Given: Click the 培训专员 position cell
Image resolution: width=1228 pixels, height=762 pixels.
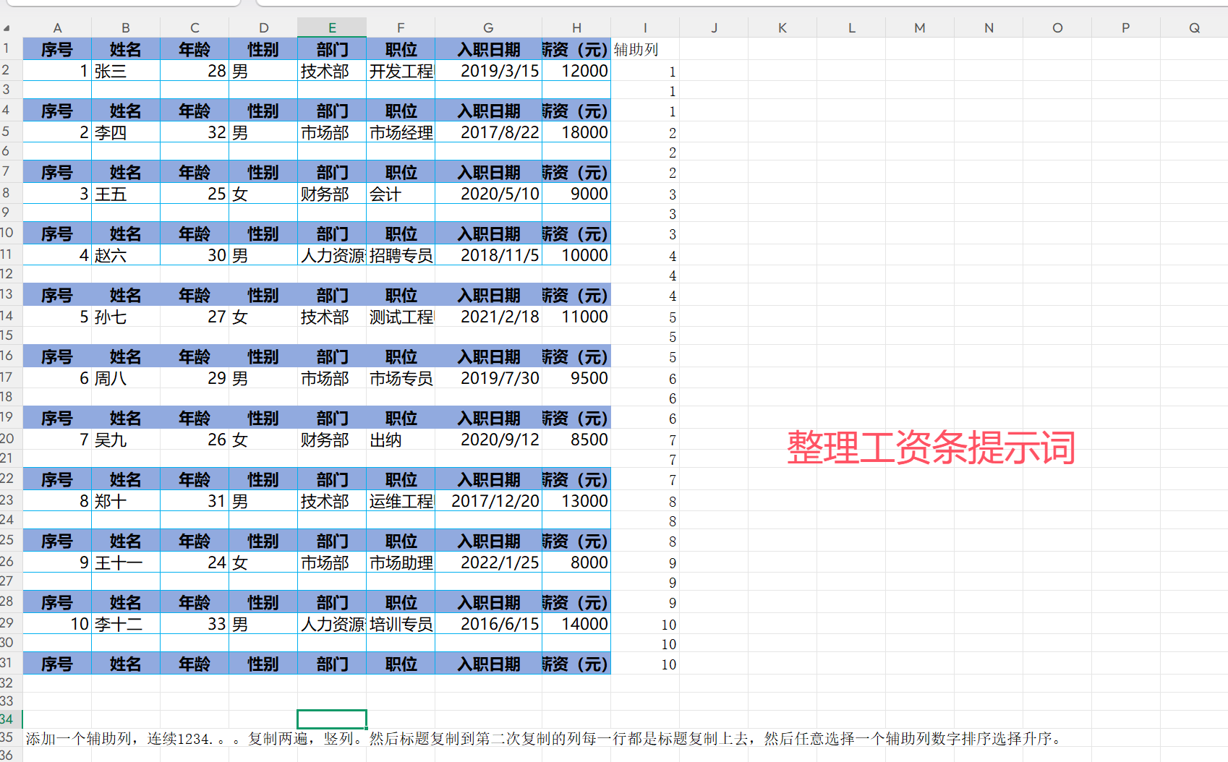Looking at the screenshot, I should 401,624.
